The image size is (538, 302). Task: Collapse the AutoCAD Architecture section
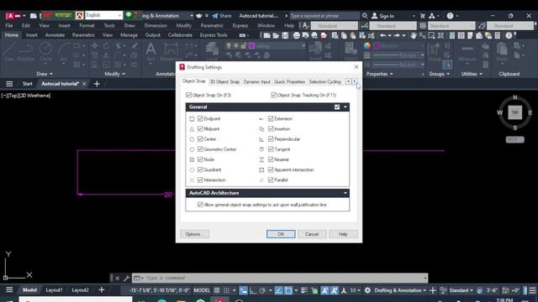[345, 193]
